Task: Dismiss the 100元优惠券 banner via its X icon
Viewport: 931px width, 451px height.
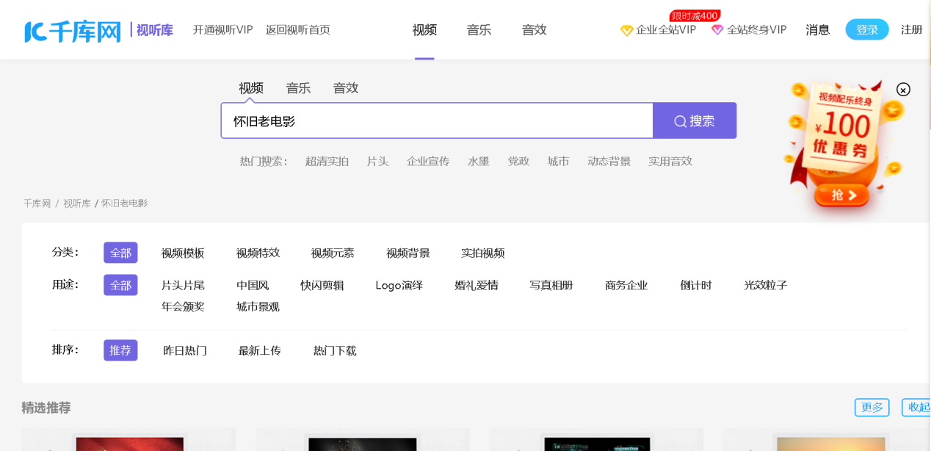Action: [x=902, y=90]
